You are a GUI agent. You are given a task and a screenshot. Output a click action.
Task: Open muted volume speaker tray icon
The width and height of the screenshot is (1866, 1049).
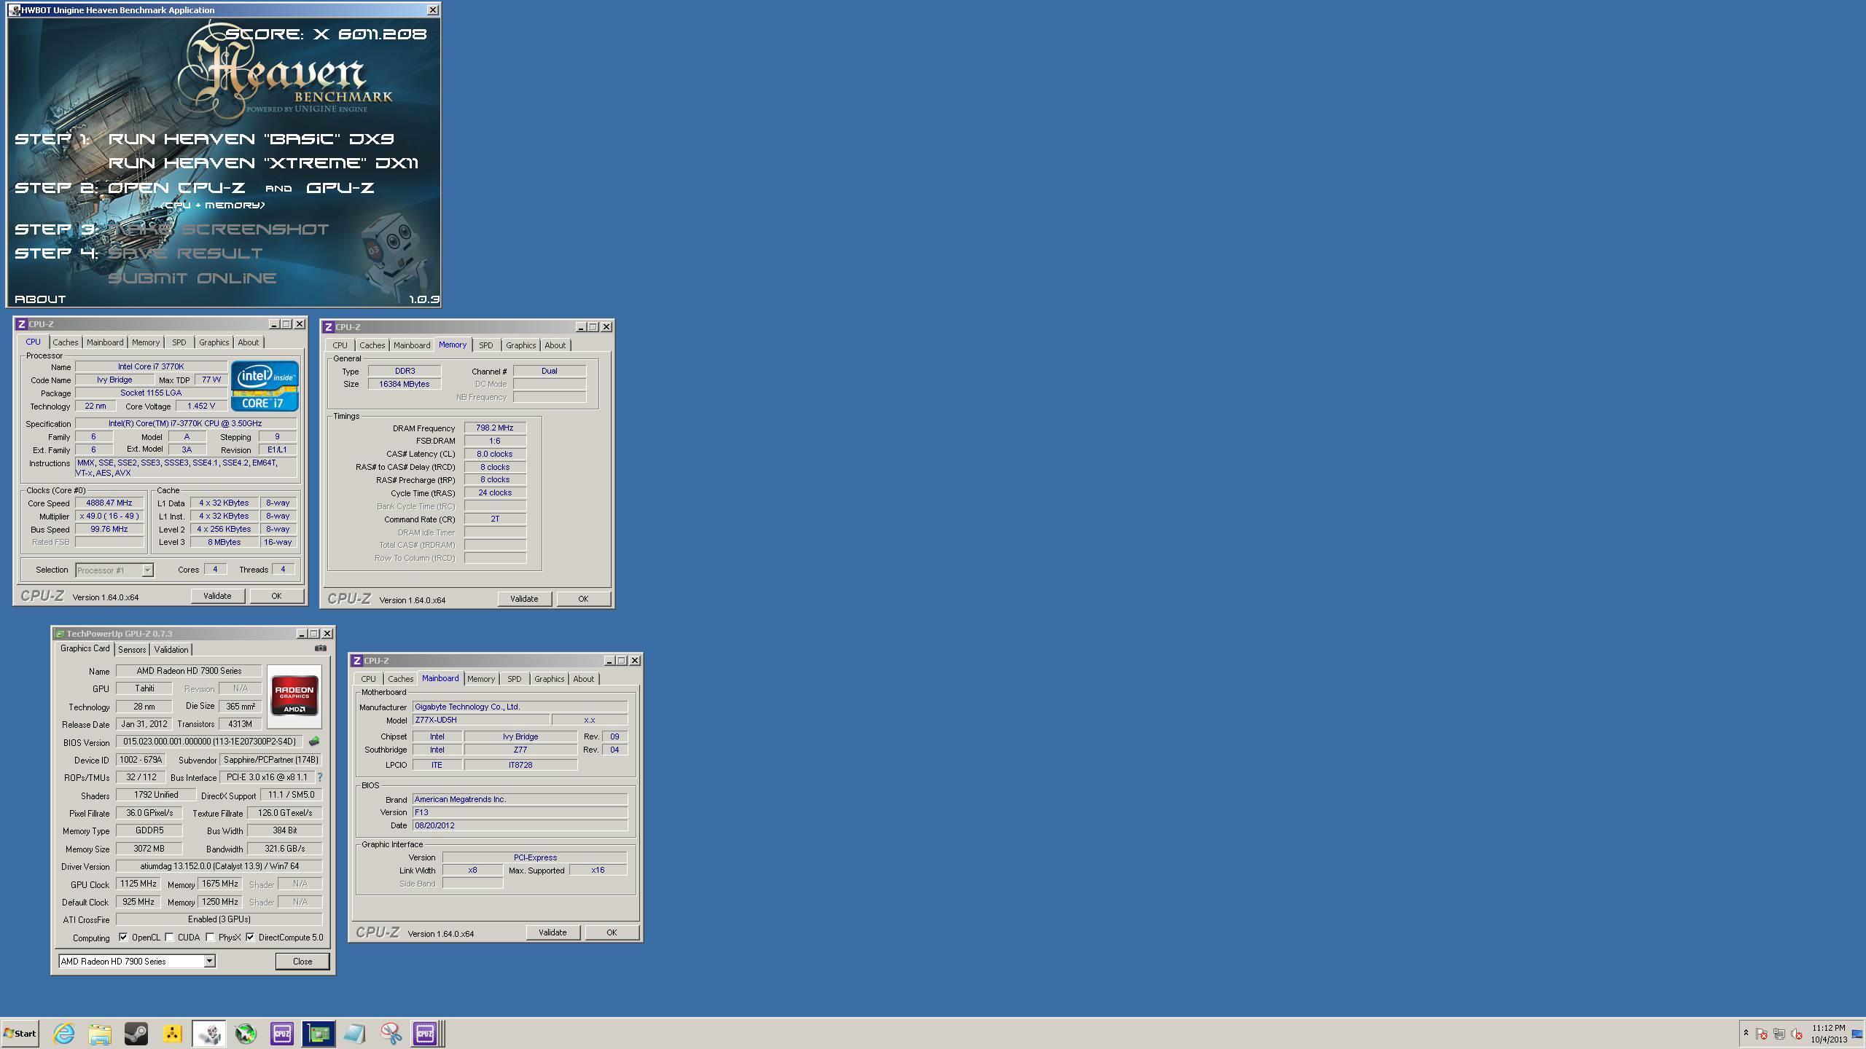(1797, 1034)
